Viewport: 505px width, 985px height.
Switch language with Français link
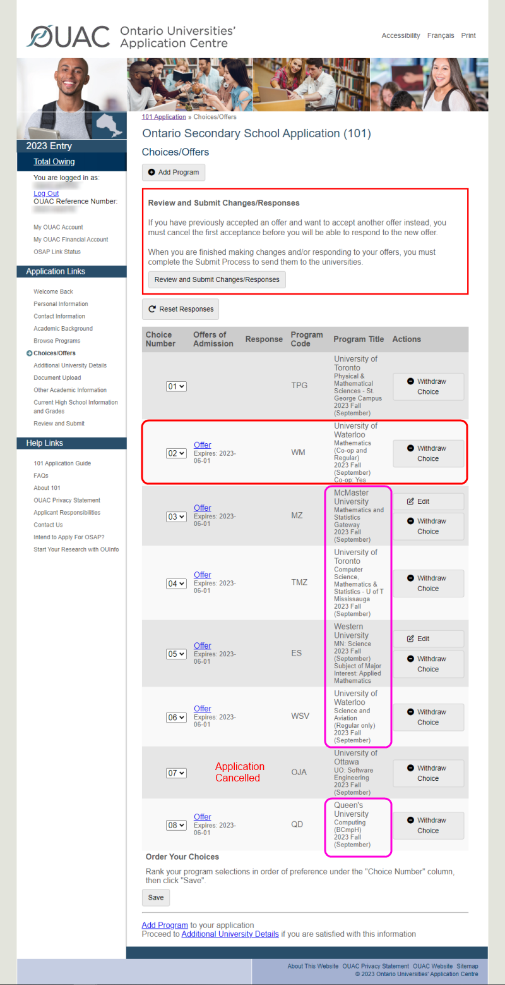tap(441, 35)
